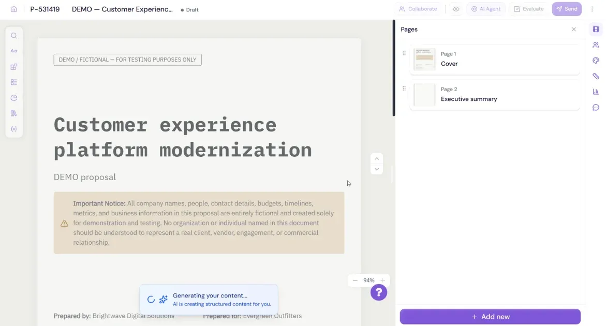Open the analytics bar chart icon
Screen dimensions: 606x326
click(x=596, y=92)
